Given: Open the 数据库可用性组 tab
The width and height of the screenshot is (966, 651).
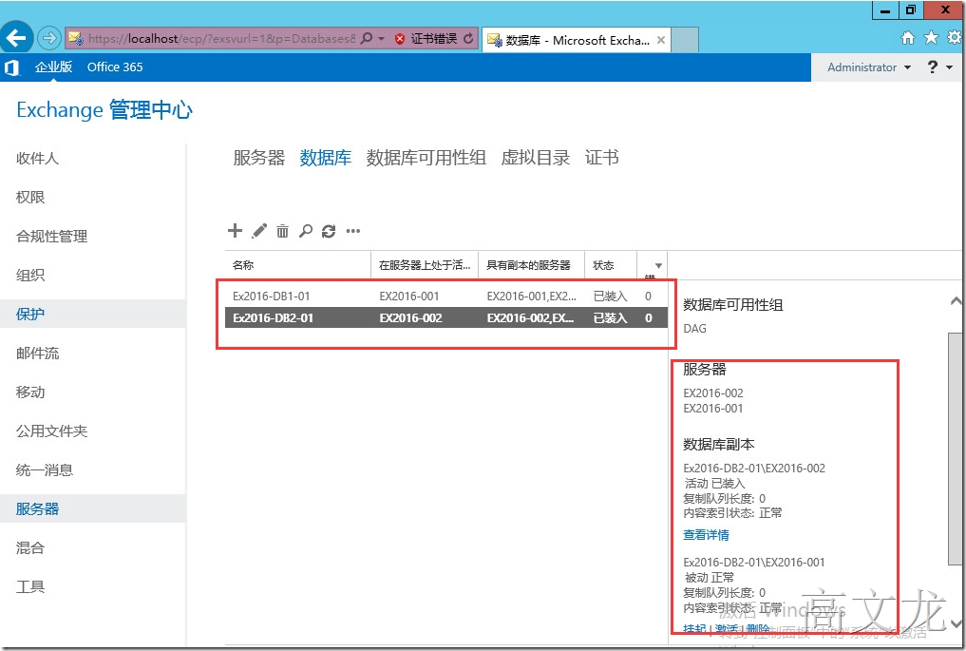Looking at the screenshot, I should (426, 158).
